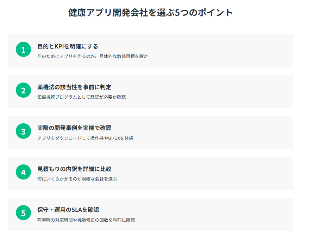Select the heading 見積もりの内訳を詳細に比較
The width and height of the screenshot is (314, 248).
(x=74, y=169)
